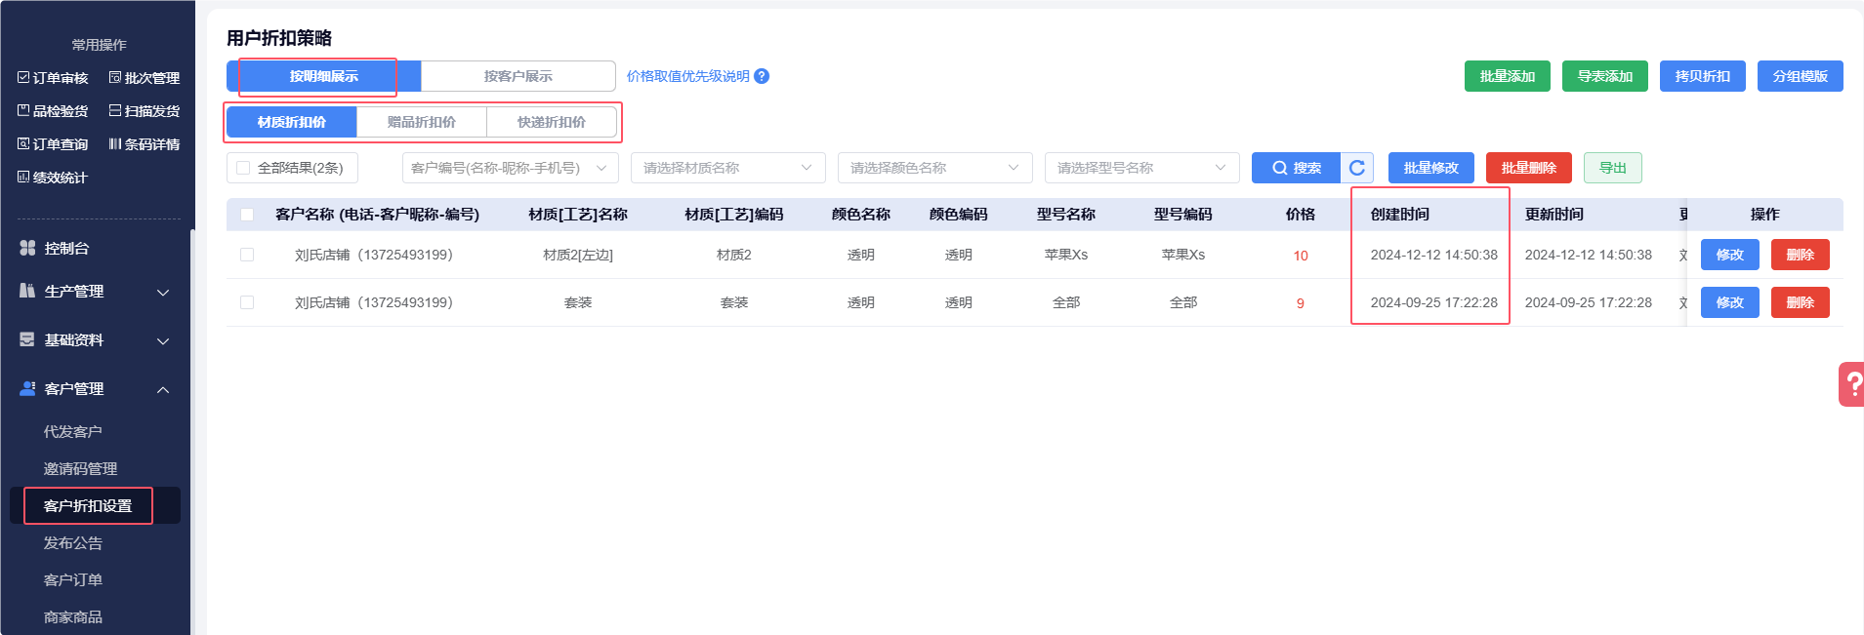Collapse the 客户管理 menu chevron
Image resolution: width=1864 pixels, height=635 pixels.
[163, 390]
